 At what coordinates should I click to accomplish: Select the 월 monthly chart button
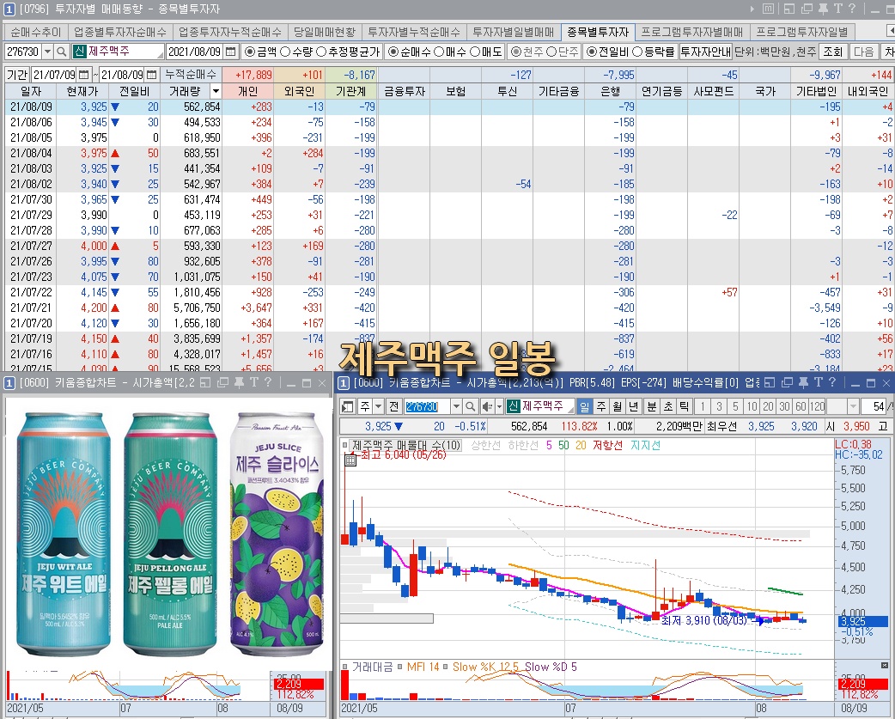(x=617, y=406)
